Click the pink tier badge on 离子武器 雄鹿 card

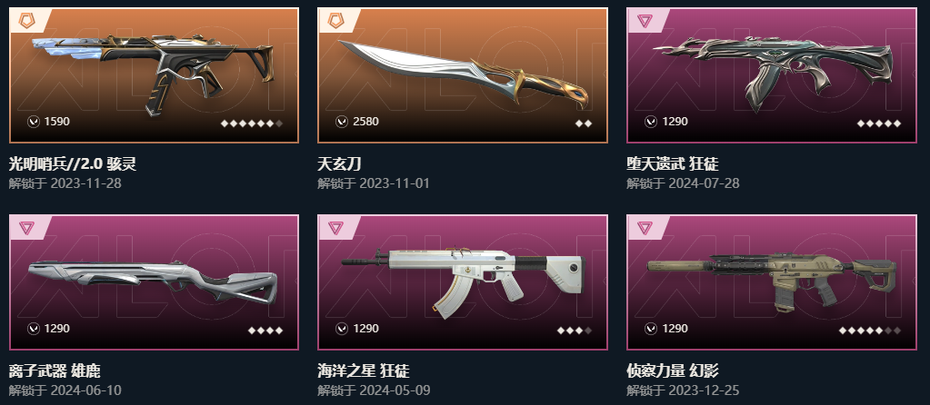pos(26,228)
